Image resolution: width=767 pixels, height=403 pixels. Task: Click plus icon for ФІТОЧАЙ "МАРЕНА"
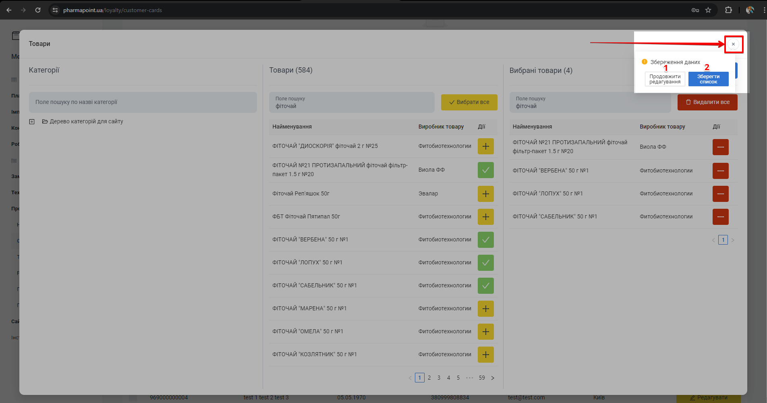[x=485, y=309]
